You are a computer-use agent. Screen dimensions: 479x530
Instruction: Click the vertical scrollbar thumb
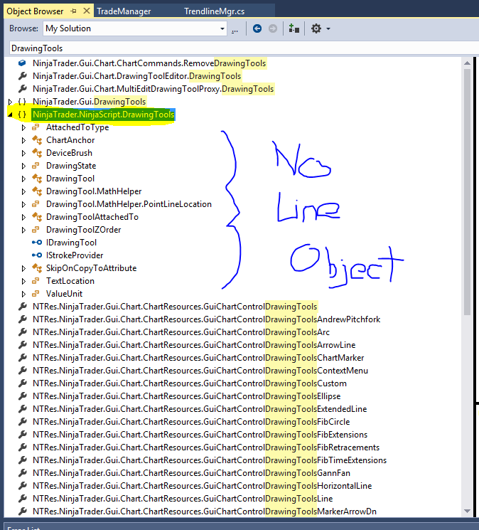(467, 191)
